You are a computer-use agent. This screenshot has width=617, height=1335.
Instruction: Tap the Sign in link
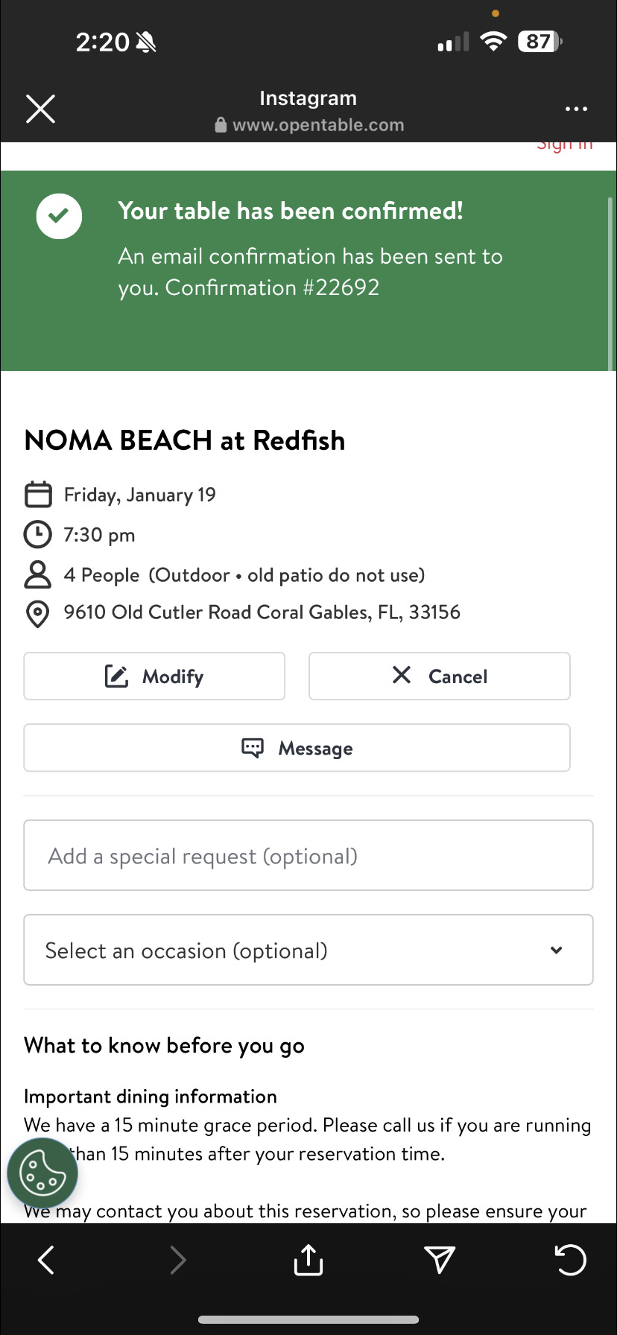565,145
